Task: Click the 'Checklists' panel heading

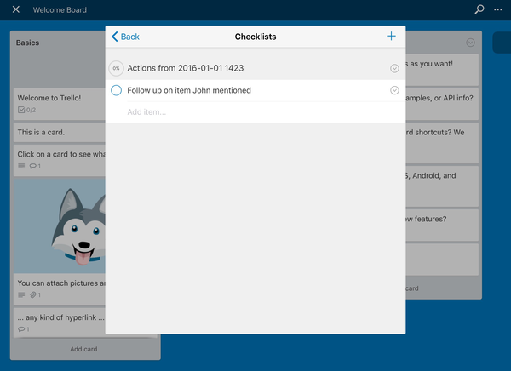Action: coord(255,37)
